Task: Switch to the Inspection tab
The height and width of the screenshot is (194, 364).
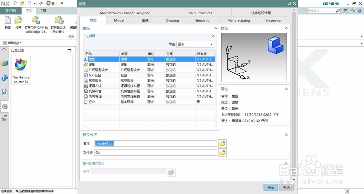Action: tap(274, 20)
